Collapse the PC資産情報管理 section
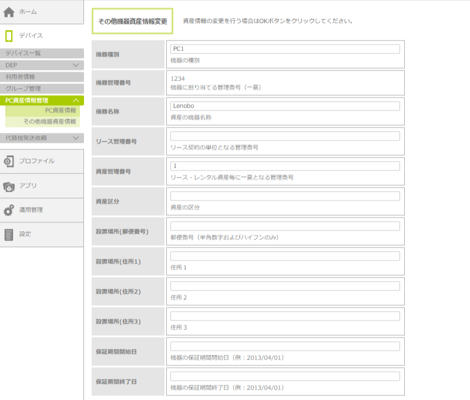This screenshot has height=400, width=470. [76, 101]
